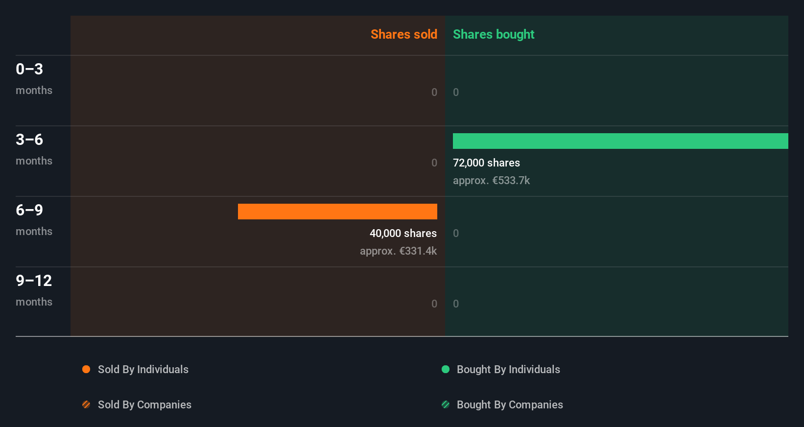The image size is (804, 427).
Task: Click the 72,000 shares value text
Action: tap(486, 163)
